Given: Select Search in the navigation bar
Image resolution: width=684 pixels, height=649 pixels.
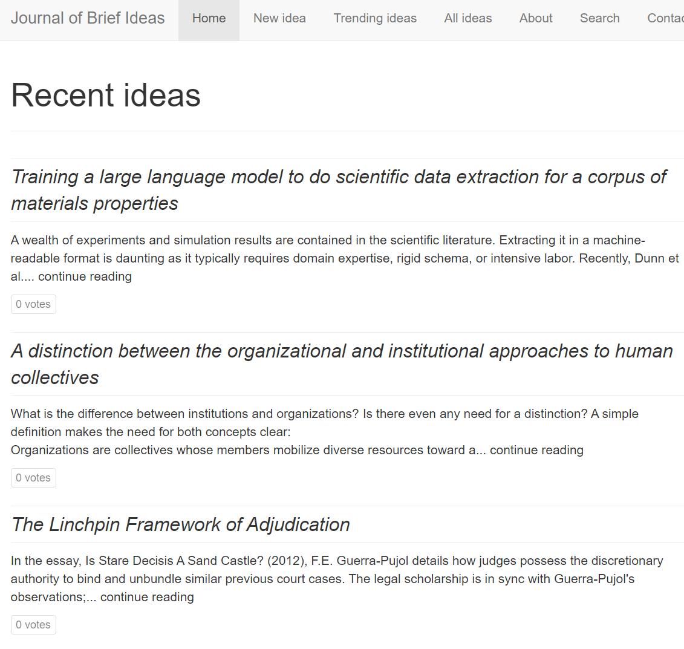Looking at the screenshot, I should point(599,18).
